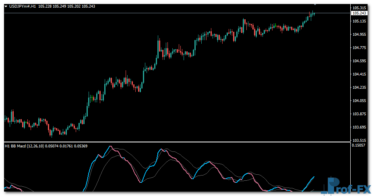
Task: Click the one-click trading triangle beside USDJPYm#
Action: click(6, 6)
